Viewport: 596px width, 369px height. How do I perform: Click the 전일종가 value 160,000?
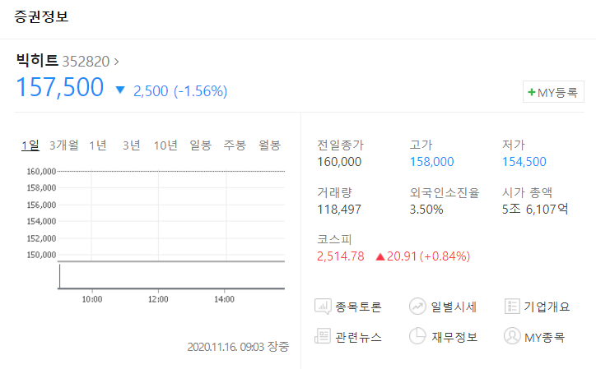point(339,162)
